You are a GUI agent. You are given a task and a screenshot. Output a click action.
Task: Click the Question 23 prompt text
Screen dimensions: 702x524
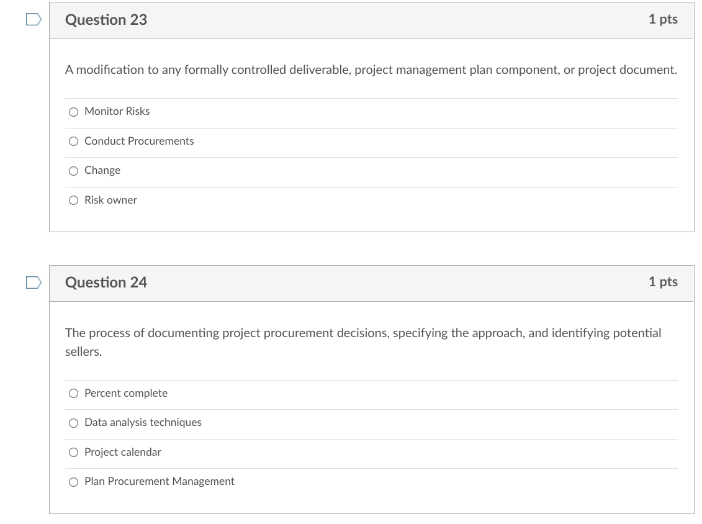[371, 70]
